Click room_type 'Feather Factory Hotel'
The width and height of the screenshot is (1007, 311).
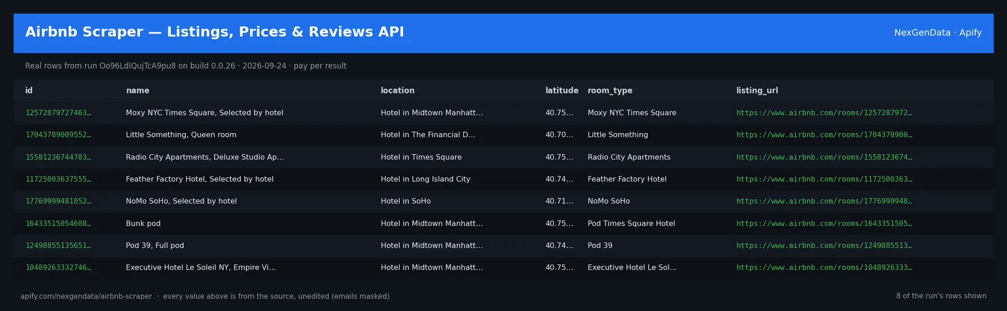point(627,179)
